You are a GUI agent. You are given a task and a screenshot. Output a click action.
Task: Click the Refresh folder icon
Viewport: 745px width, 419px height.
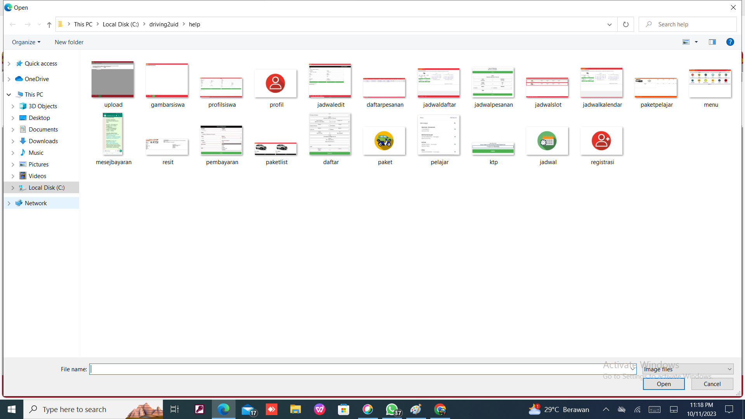625,24
